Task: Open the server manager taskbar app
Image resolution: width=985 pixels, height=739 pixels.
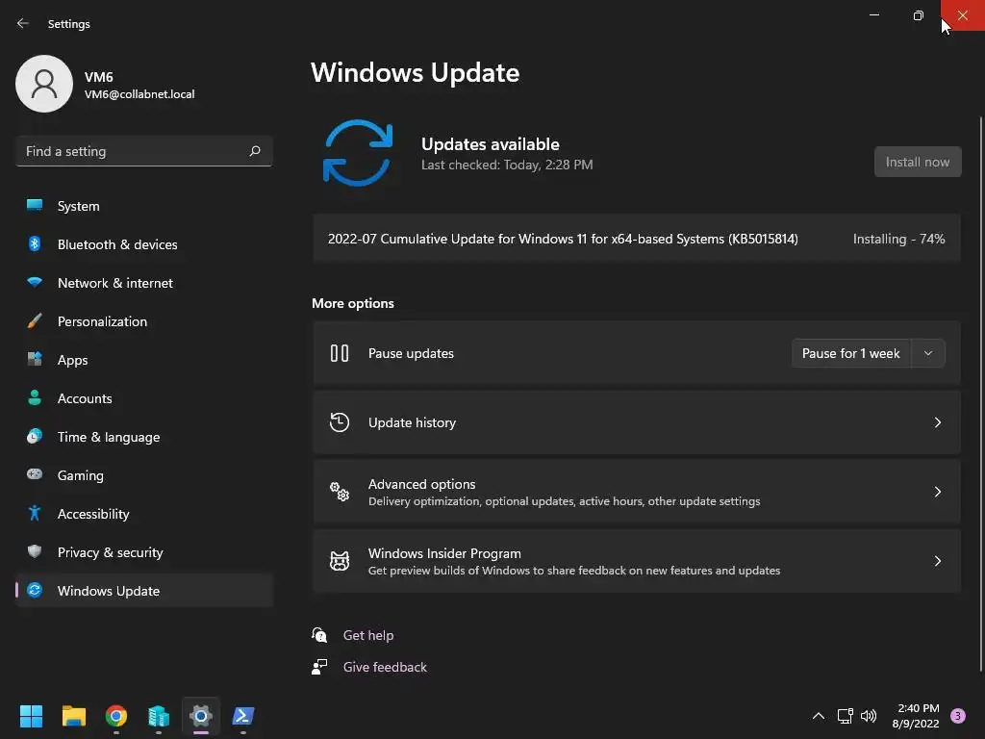Action: click(x=159, y=716)
